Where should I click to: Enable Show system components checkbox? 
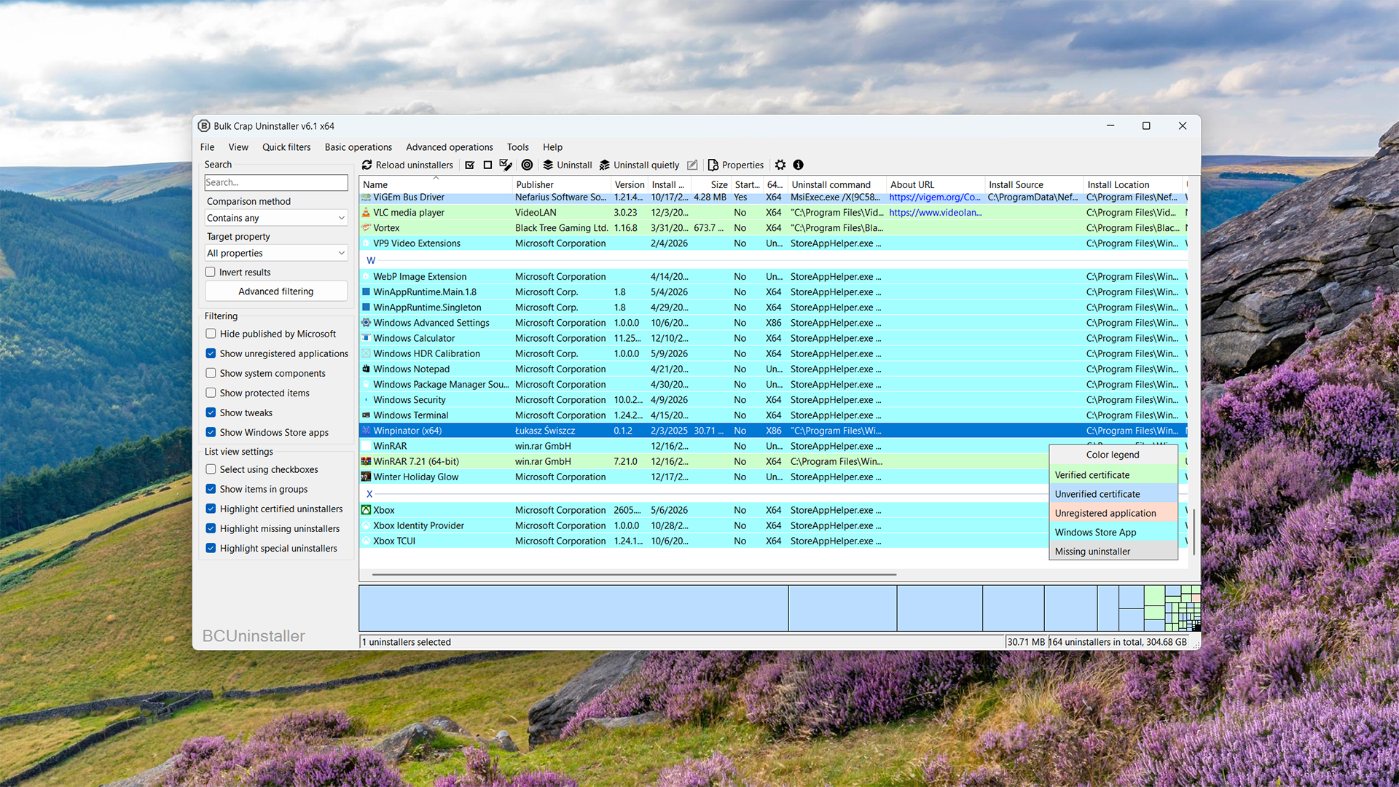[x=211, y=373]
